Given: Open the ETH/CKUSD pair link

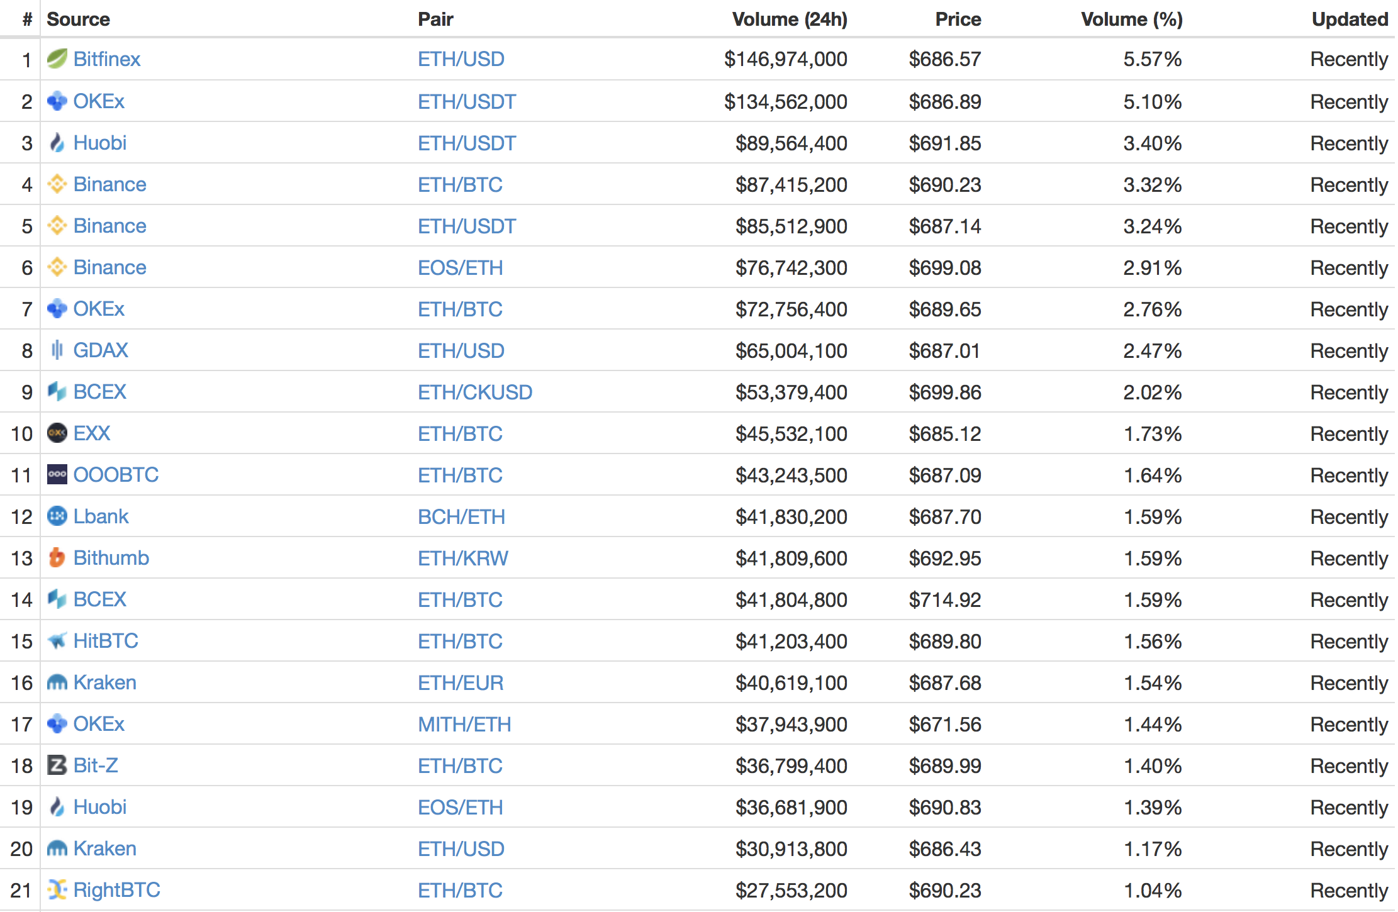Looking at the screenshot, I should (475, 392).
